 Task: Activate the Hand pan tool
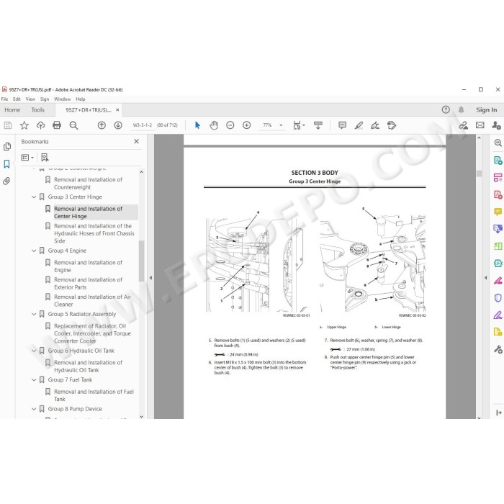[214, 125]
